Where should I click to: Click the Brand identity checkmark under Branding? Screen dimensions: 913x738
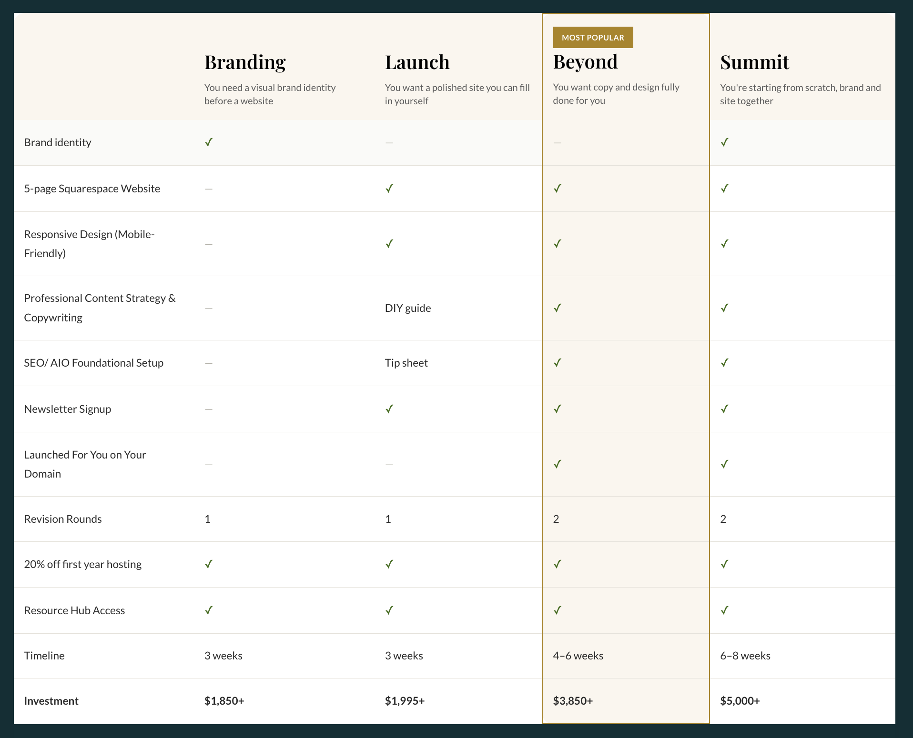209,142
